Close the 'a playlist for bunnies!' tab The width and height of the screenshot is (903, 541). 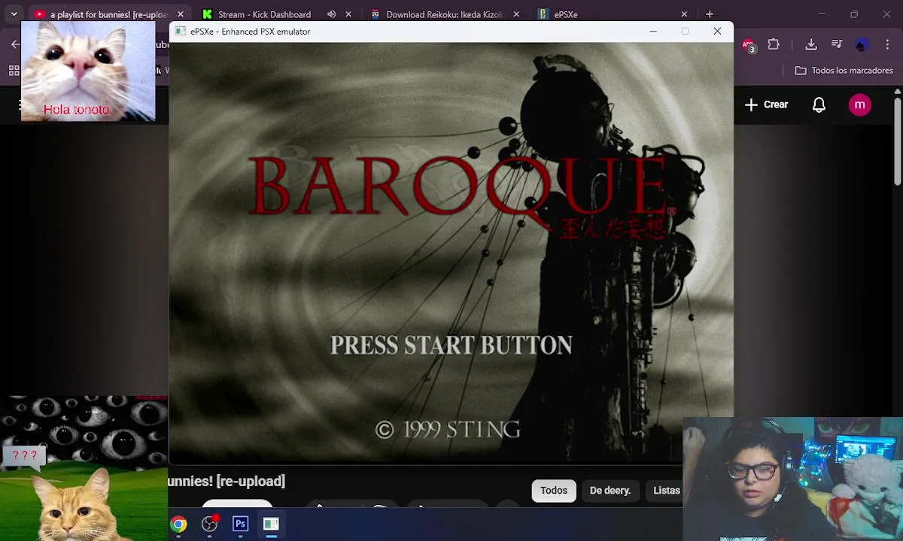(x=181, y=14)
